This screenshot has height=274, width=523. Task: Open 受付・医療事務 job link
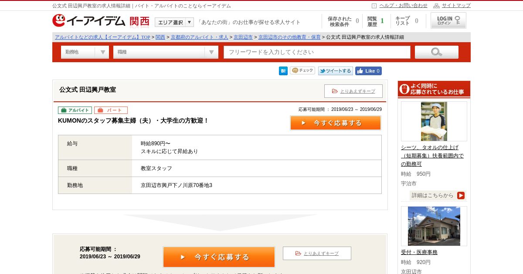click(x=419, y=252)
